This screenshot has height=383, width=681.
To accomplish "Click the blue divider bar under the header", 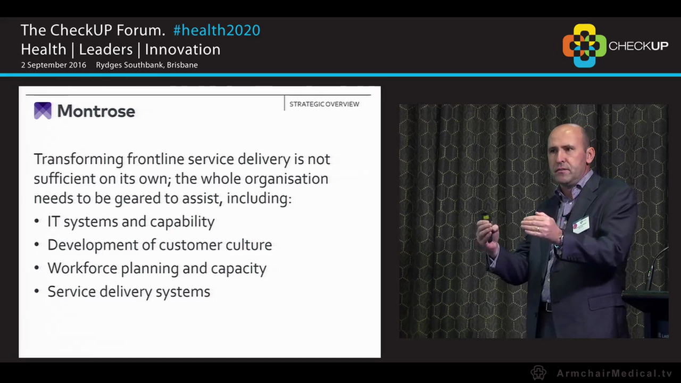I will pos(340,75).
